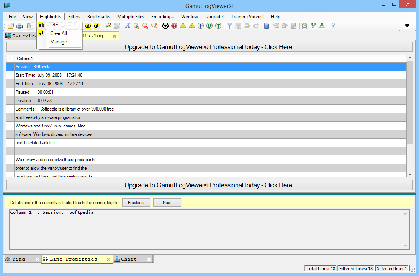The width and height of the screenshot is (419, 276).
Task: Click the black target circle icon
Action: [165, 26]
